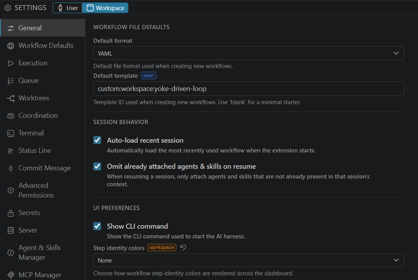The height and width of the screenshot is (280, 418).
Task: Click the WORKFLOW FILE DEFAULTS heading
Action: [131, 27]
